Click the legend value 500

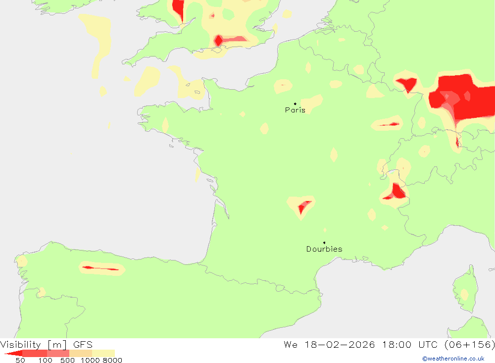(x=67, y=360)
